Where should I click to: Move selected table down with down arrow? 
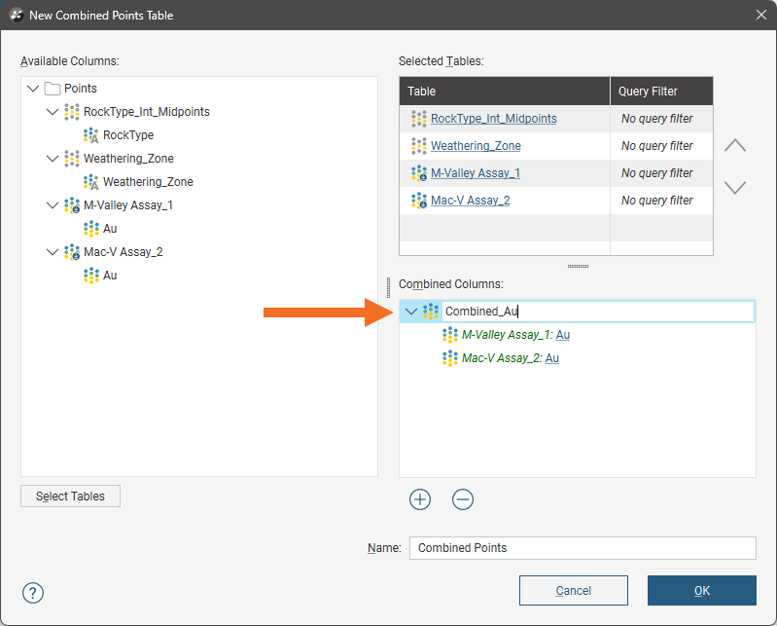(x=735, y=187)
